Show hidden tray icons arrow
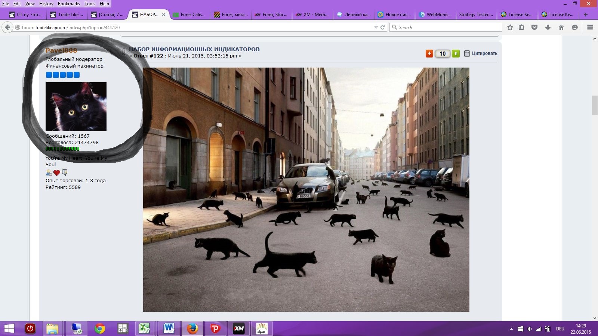The height and width of the screenshot is (336, 598). coord(511,329)
